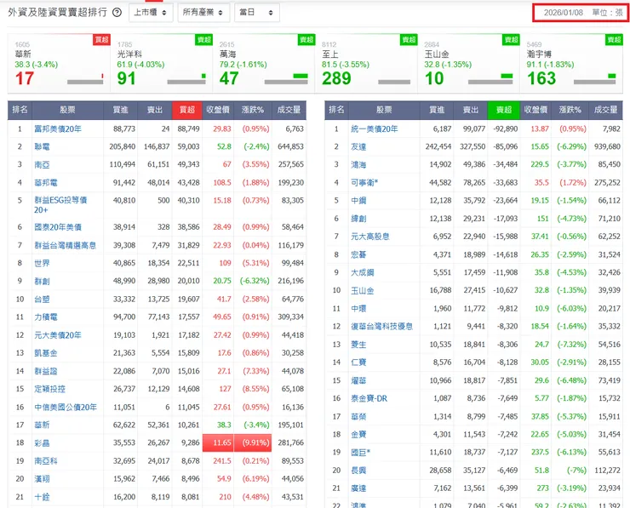This screenshot has width=630, height=508.
Task: Open stock link 大成鋼
Action: tap(363, 272)
